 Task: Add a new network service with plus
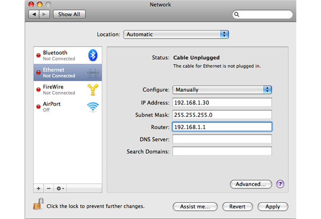click(x=39, y=189)
